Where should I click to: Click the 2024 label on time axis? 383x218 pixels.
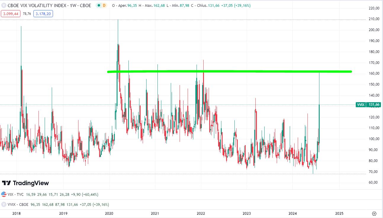292,214
